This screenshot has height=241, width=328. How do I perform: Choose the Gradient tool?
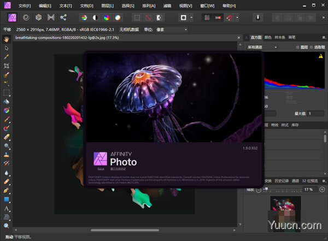7,110
